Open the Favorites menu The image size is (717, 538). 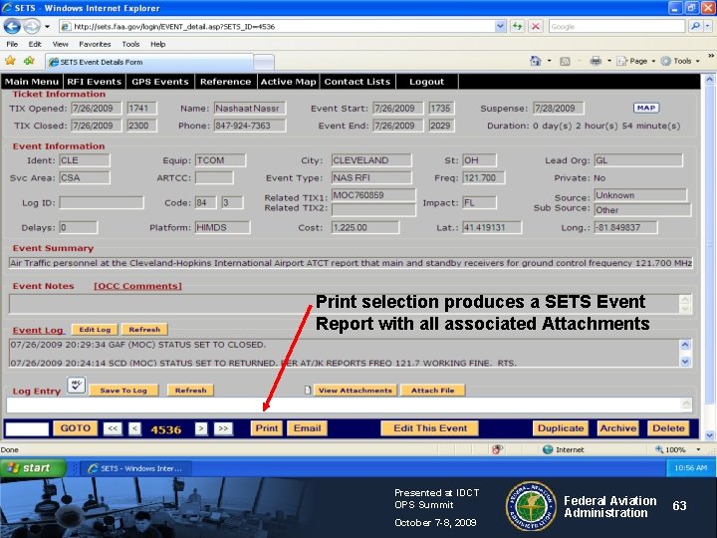click(x=95, y=44)
